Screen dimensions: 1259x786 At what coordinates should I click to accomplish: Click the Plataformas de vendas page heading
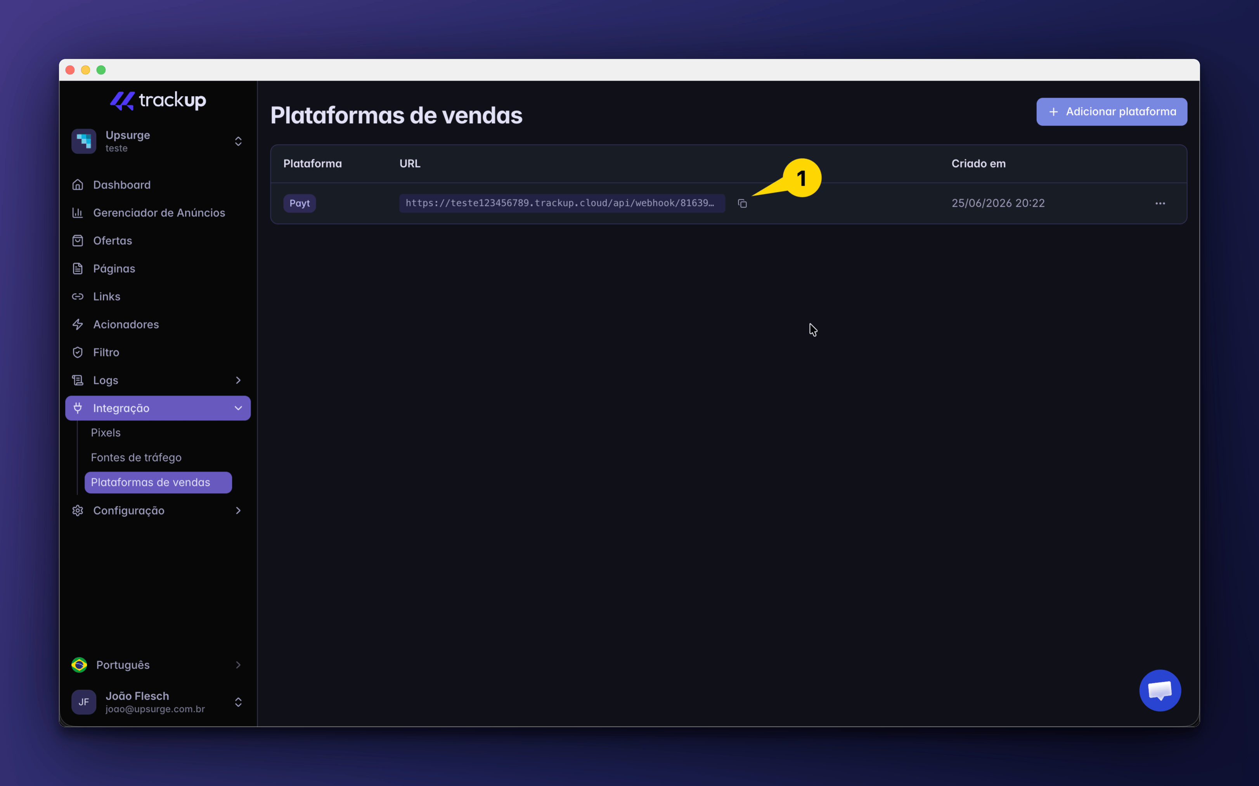pos(396,115)
